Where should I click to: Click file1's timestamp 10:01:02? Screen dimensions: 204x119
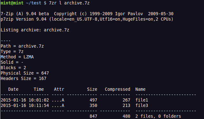pyautogui.click(x=39, y=100)
